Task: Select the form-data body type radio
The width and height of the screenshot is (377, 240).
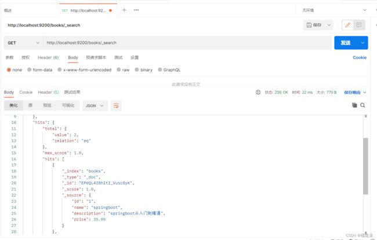Action: click(x=29, y=69)
